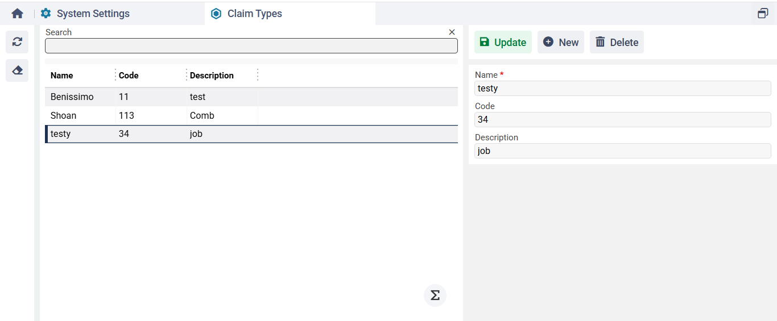Clear search with the X icon

(452, 32)
